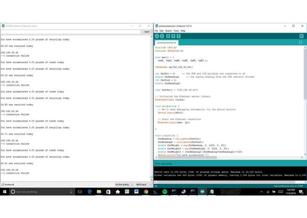The width and height of the screenshot is (307, 218).
Task: Click the Windows Start button
Action: pyautogui.click(x=4, y=192)
